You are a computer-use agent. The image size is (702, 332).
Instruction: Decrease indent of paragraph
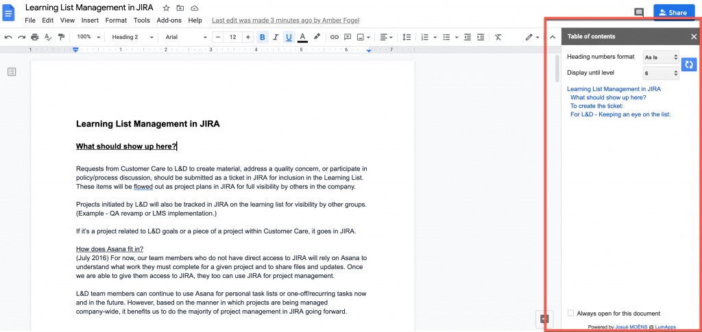coord(468,37)
